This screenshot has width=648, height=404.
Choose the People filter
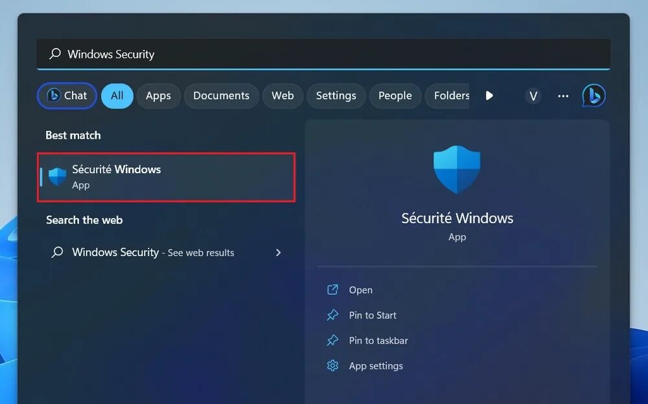click(x=395, y=95)
